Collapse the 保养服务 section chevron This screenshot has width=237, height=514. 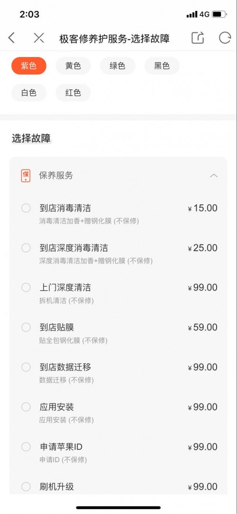tap(214, 176)
